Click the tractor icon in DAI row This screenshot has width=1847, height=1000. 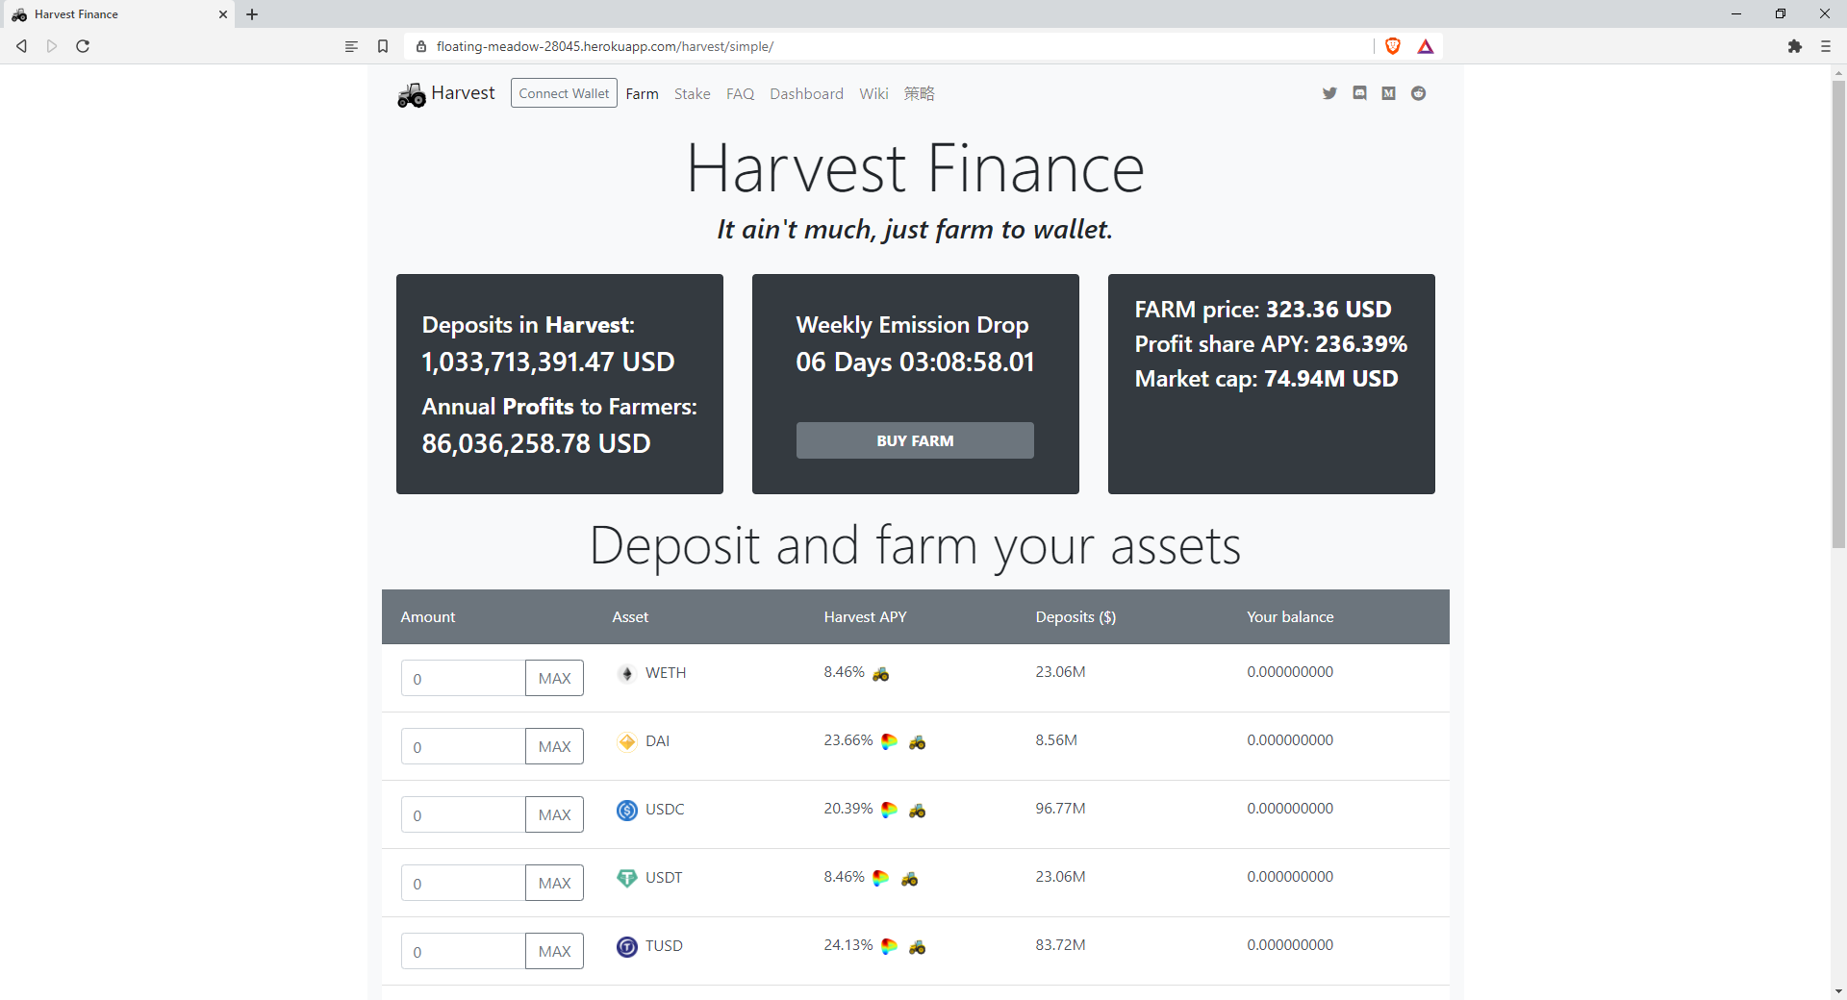coord(917,742)
